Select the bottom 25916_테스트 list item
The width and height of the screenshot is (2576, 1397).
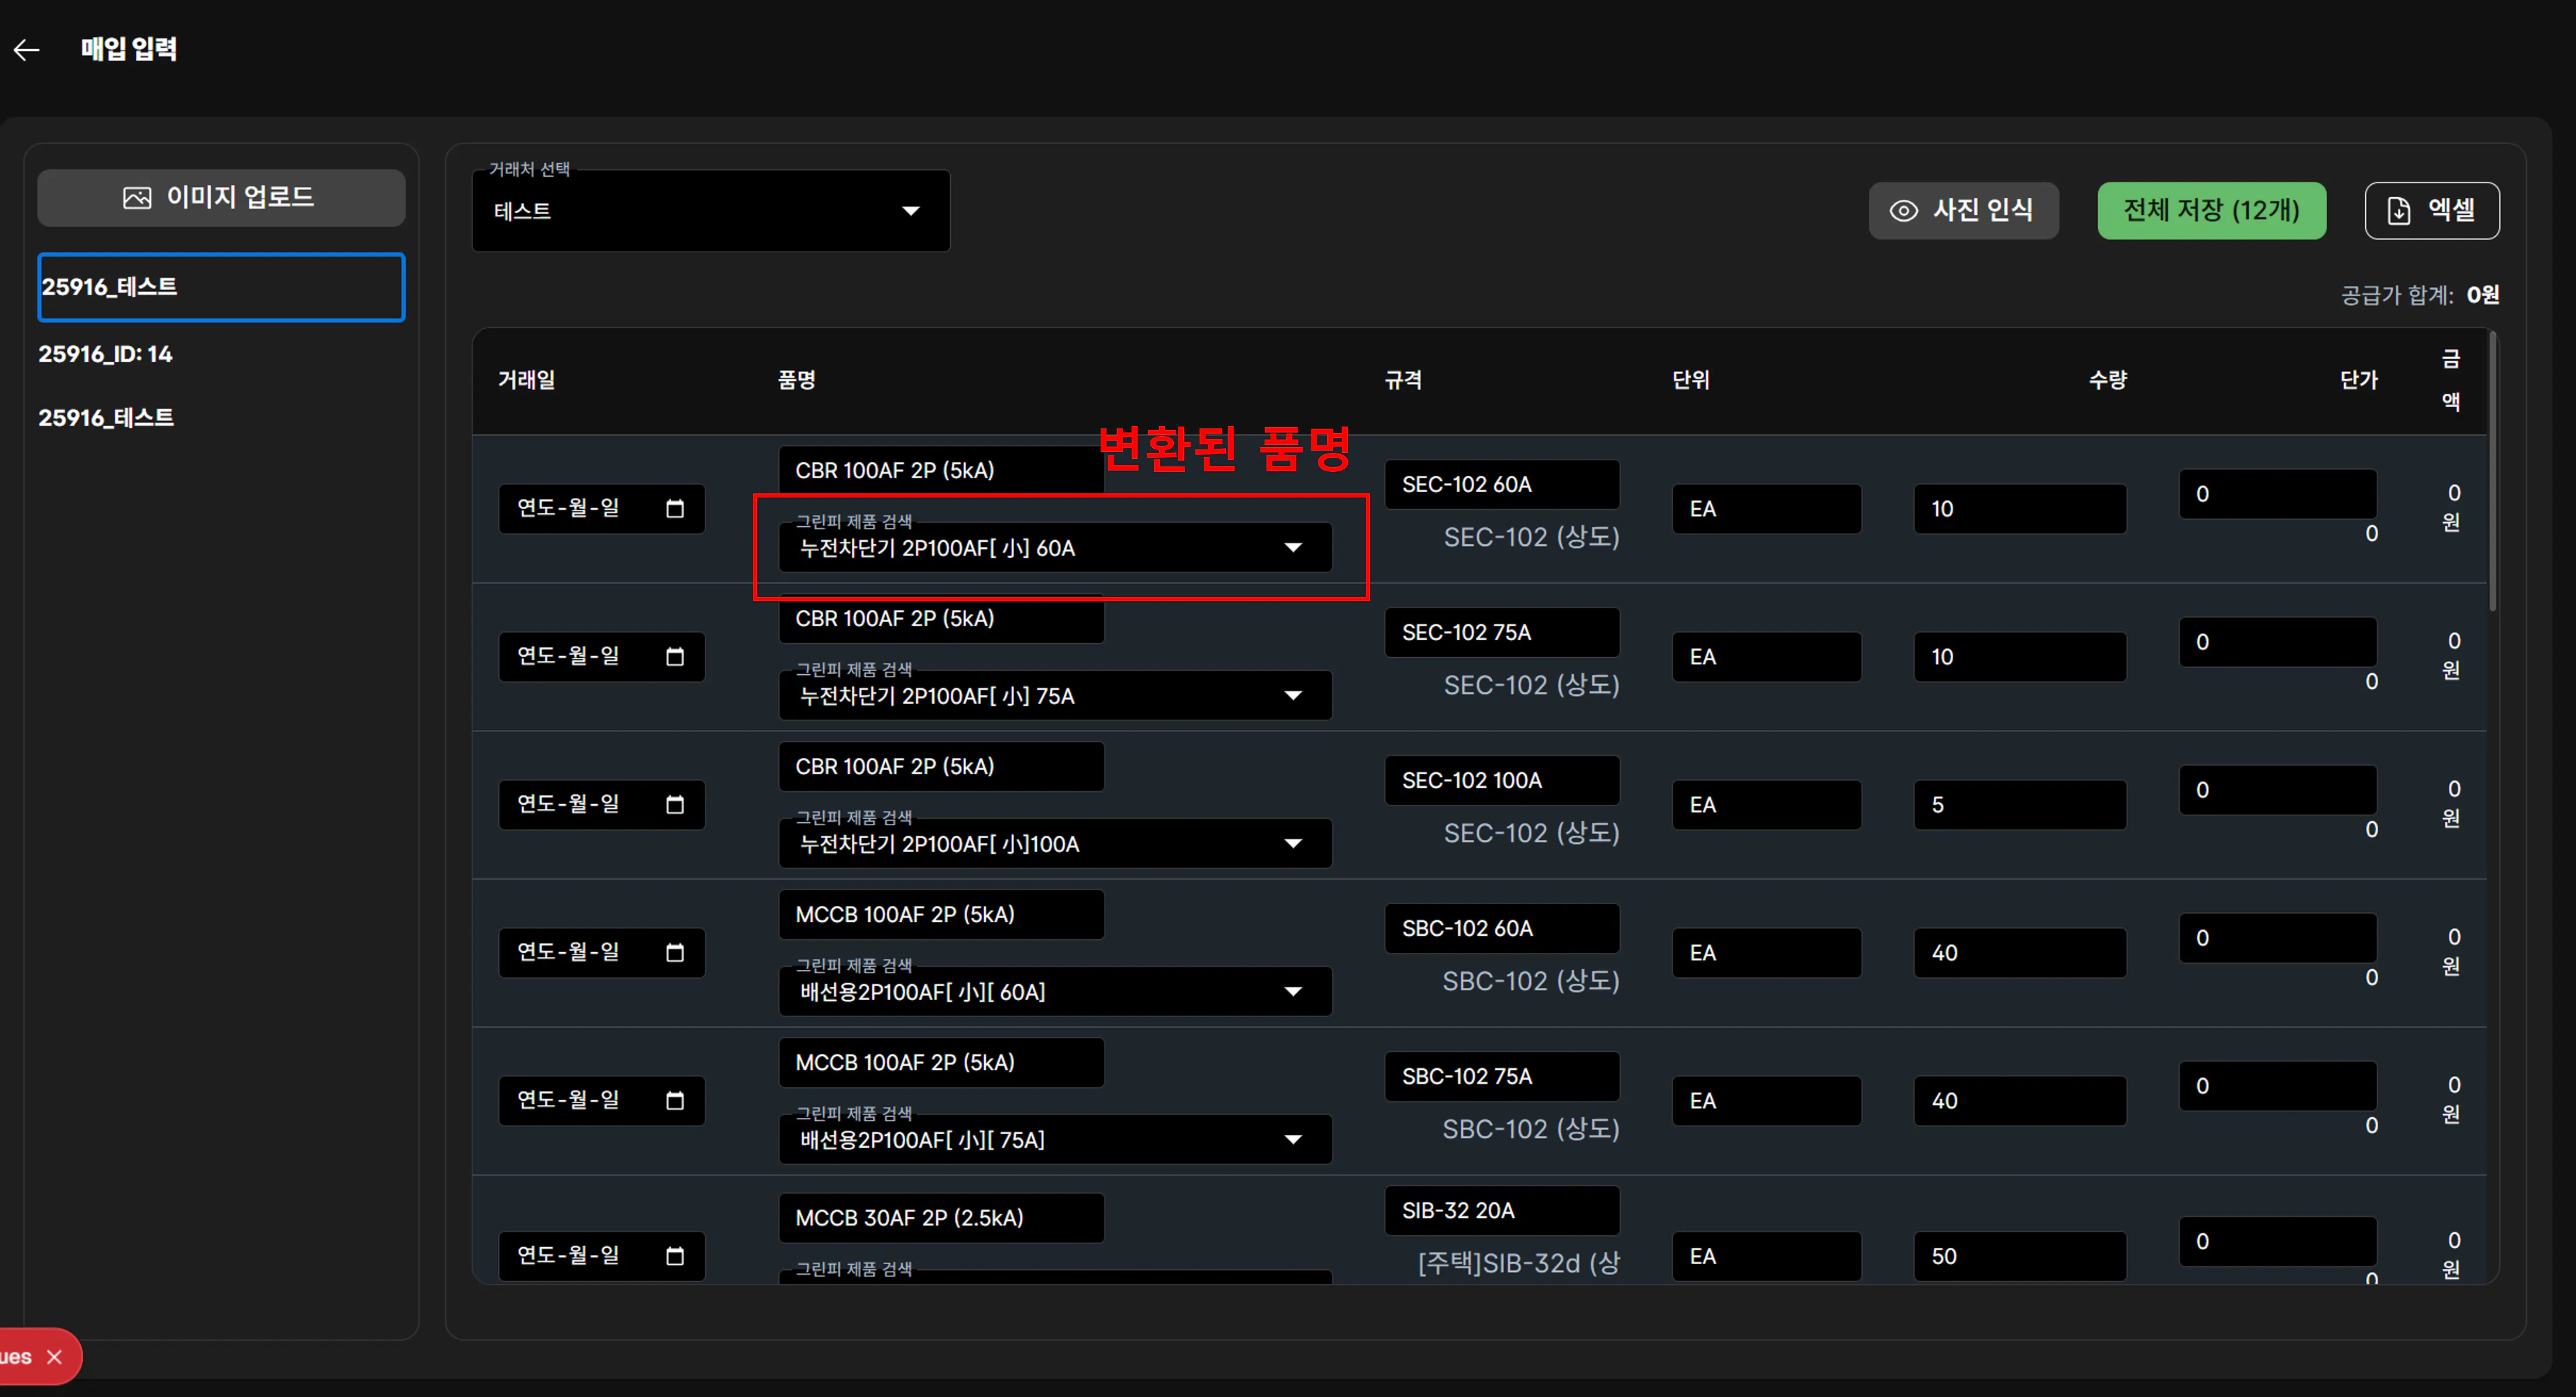[x=106, y=418]
